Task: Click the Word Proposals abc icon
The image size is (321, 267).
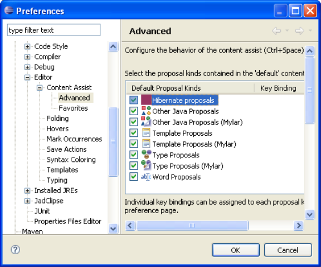Action: click(146, 177)
